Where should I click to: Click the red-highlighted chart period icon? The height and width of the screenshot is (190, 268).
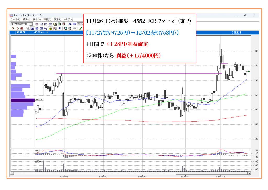64,24
